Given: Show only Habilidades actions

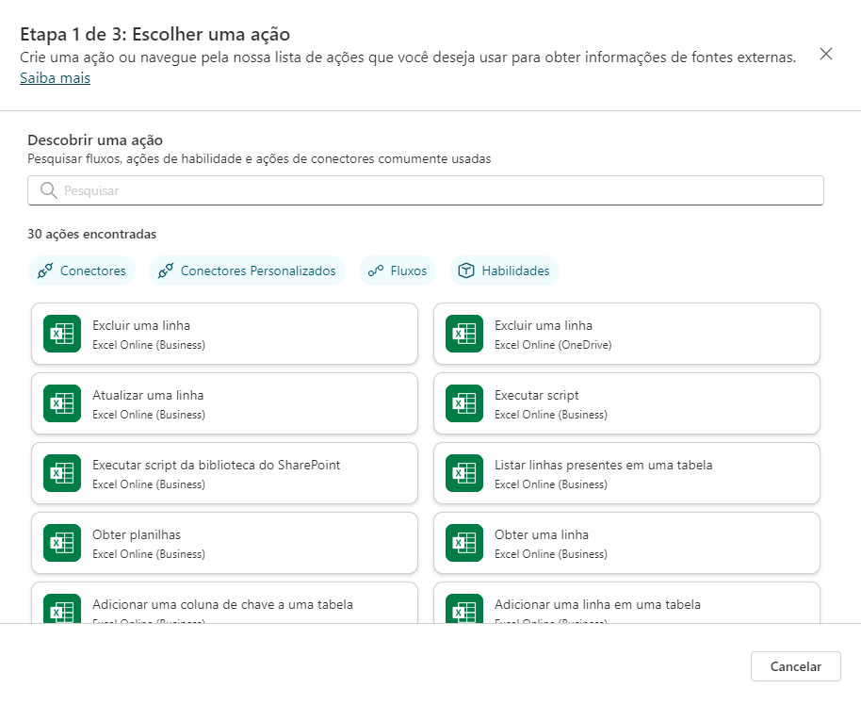Looking at the screenshot, I should tap(505, 271).
